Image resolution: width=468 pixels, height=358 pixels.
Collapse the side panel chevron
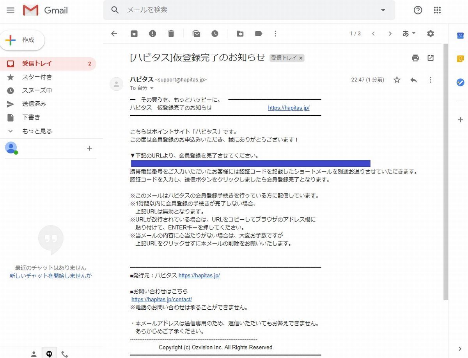[x=460, y=349]
